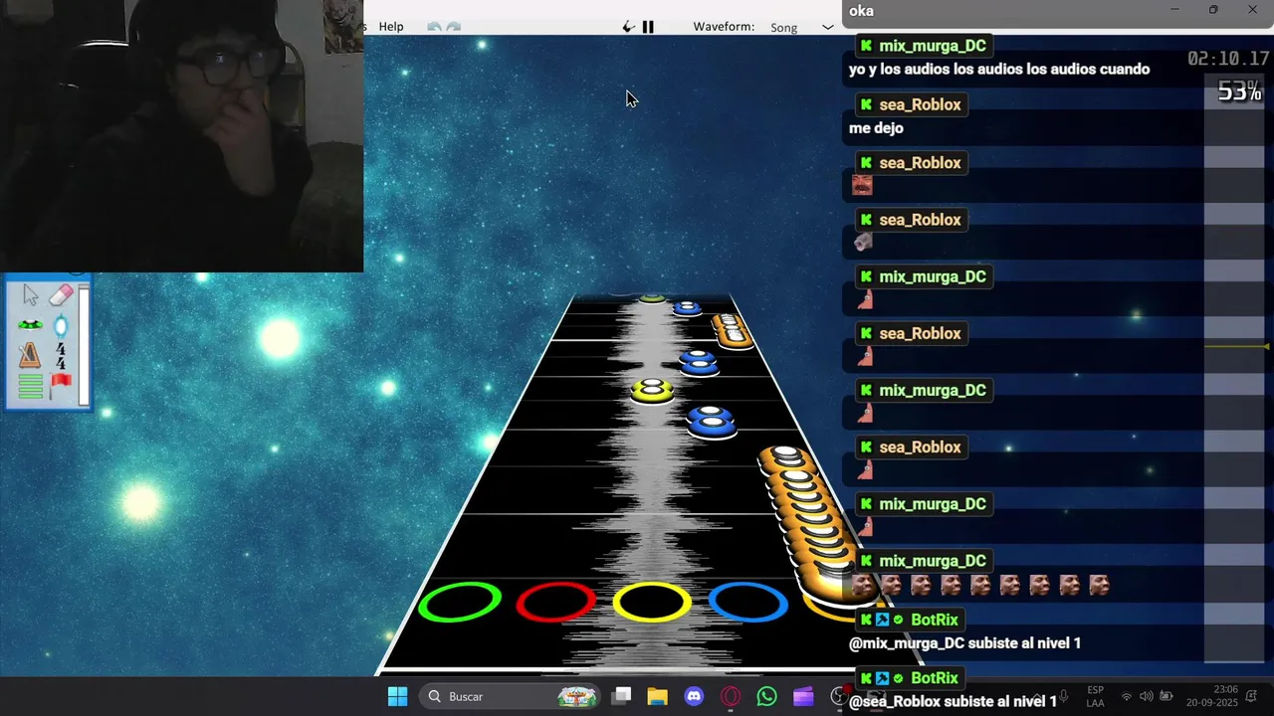This screenshot has width=1274, height=716.
Task: Open the 23:06 clock and date
Action: [1212, 696]
